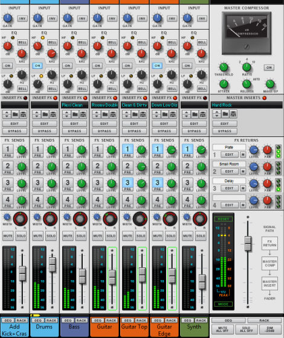Open insert FX patch browser on Bass channel
Screen dimensions: 284x338
coord(75,114)
